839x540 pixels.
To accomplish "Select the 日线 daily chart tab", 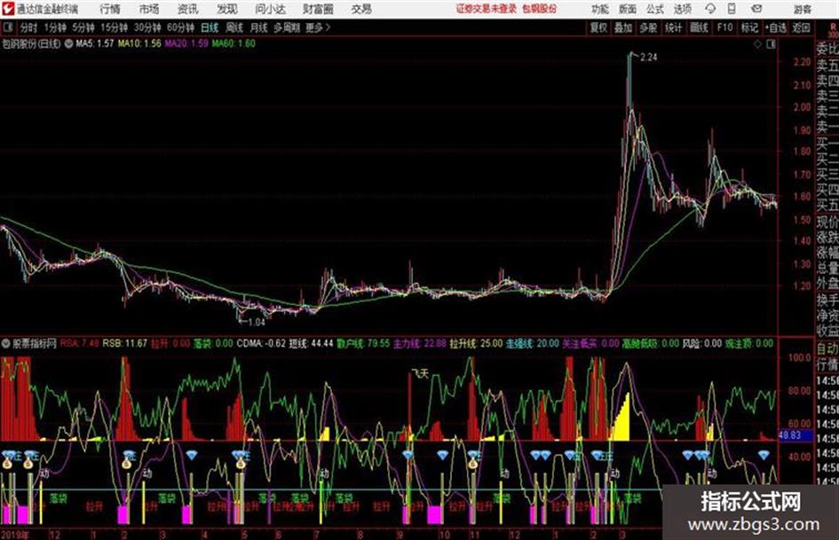I will tap(210, 27).
